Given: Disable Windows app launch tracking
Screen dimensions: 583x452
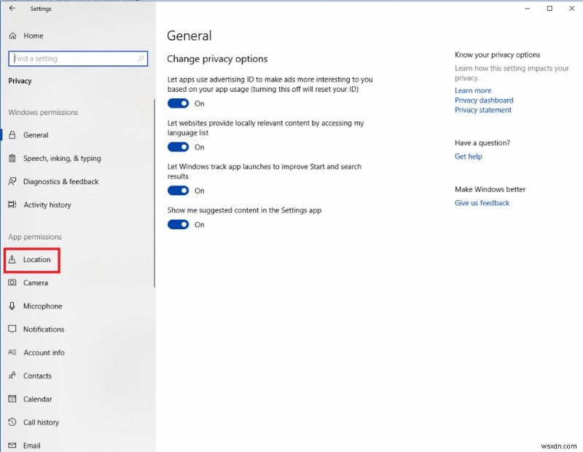Looking at the screenshot, I should pos(179,191).
